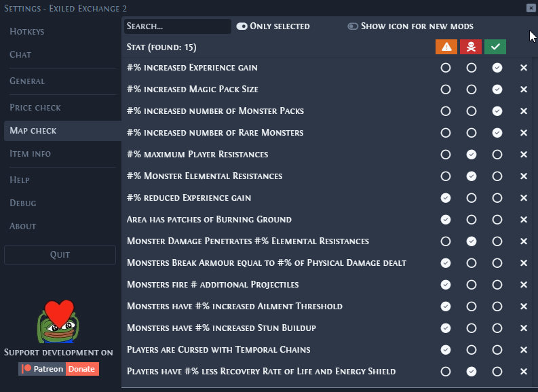Set increased Stun Buildup to danger

(472, 328)
